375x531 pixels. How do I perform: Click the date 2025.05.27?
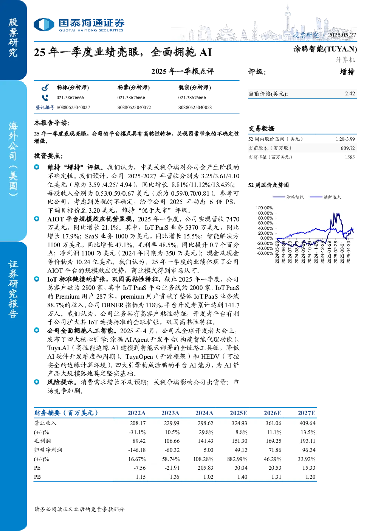342,35
